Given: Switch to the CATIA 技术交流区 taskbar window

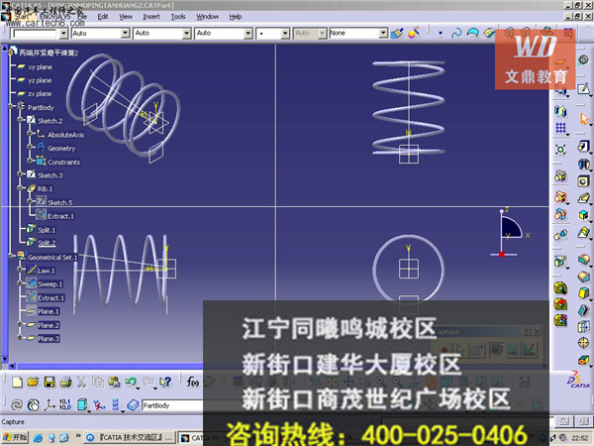Looking at the screenshot, I should [x=130, y=438].
